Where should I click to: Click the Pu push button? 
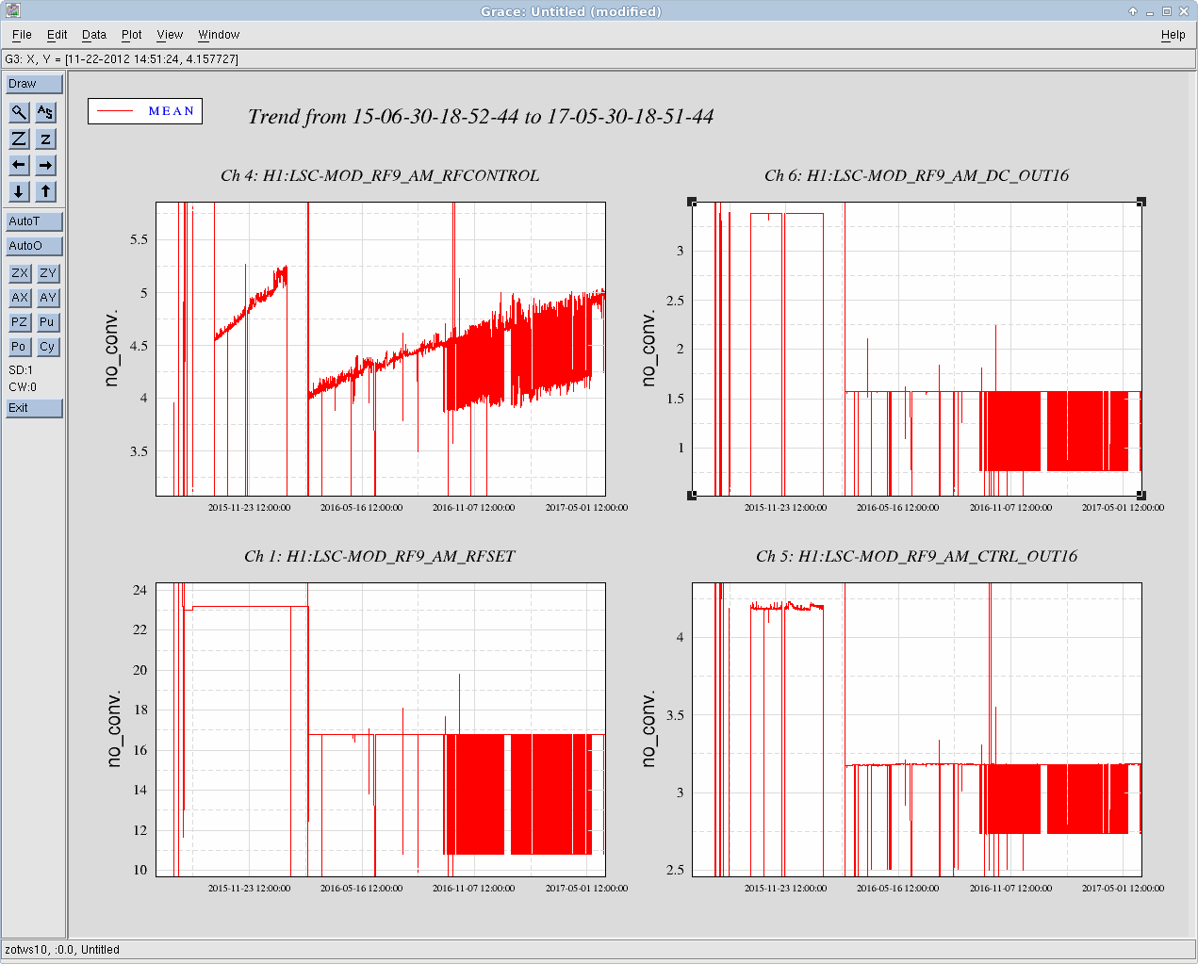click(48, 322)
